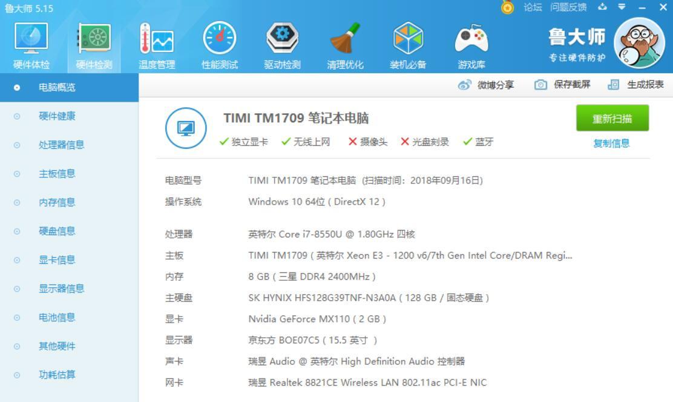Open the 硬件体检 hardware checkup icon
The image size is (673, 402).
pos(31,46)
